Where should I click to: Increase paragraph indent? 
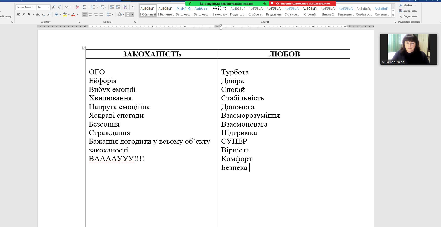pyautogui.click(x=118, y=7)
